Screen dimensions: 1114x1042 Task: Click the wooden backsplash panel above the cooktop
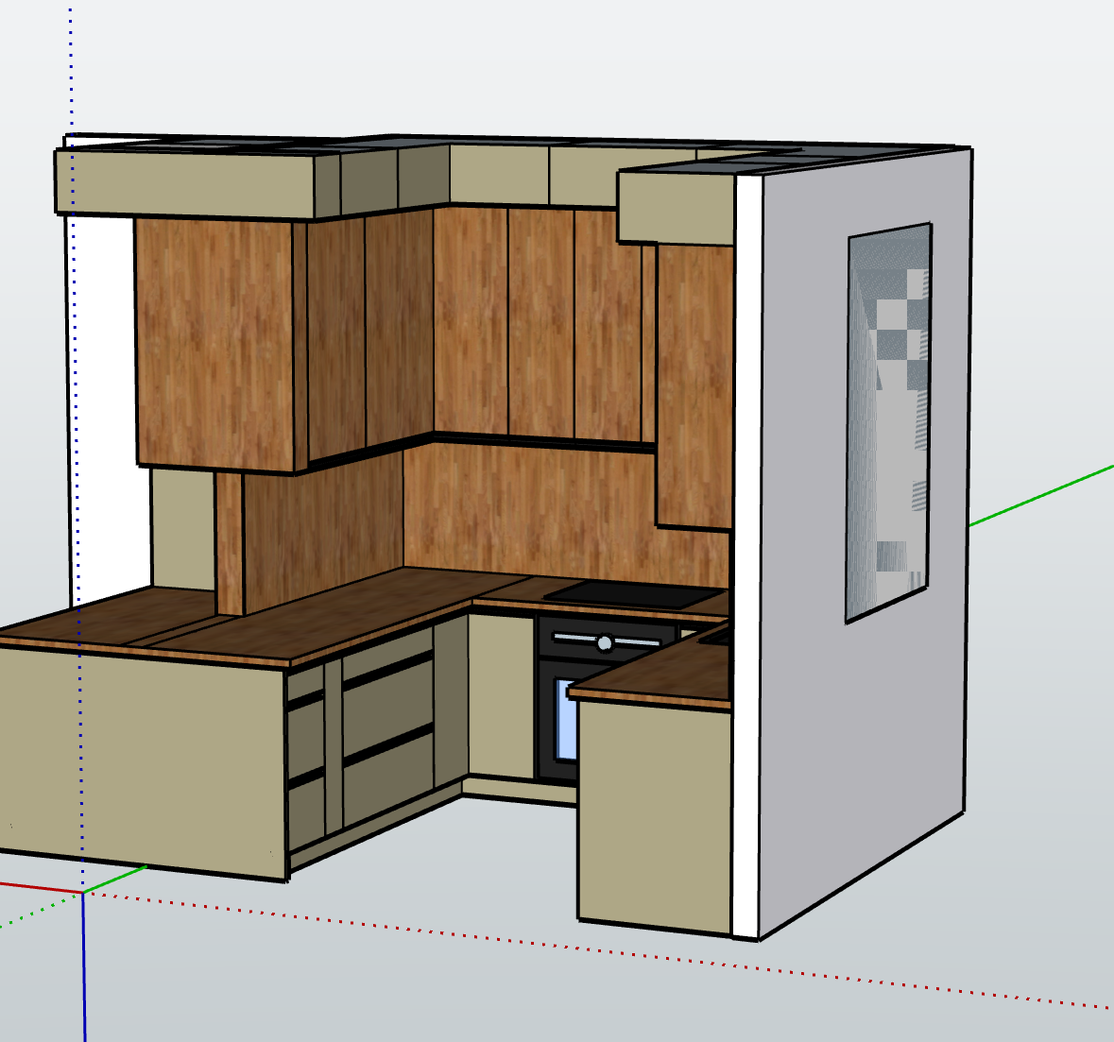(565, 513)
